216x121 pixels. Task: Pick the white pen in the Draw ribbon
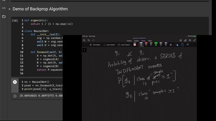(x=141, y=44)
